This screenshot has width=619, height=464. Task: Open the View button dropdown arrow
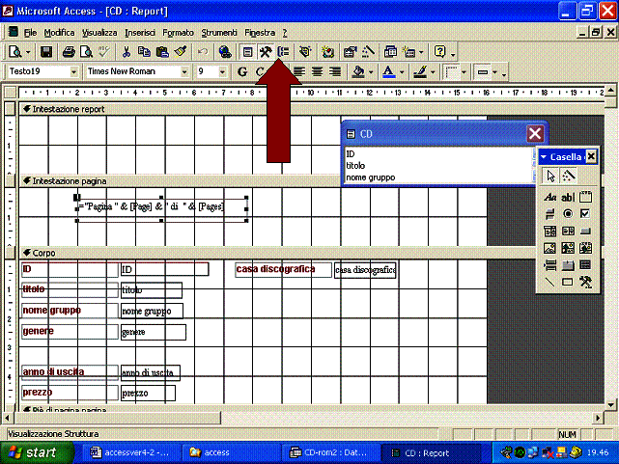click(28, 52)
